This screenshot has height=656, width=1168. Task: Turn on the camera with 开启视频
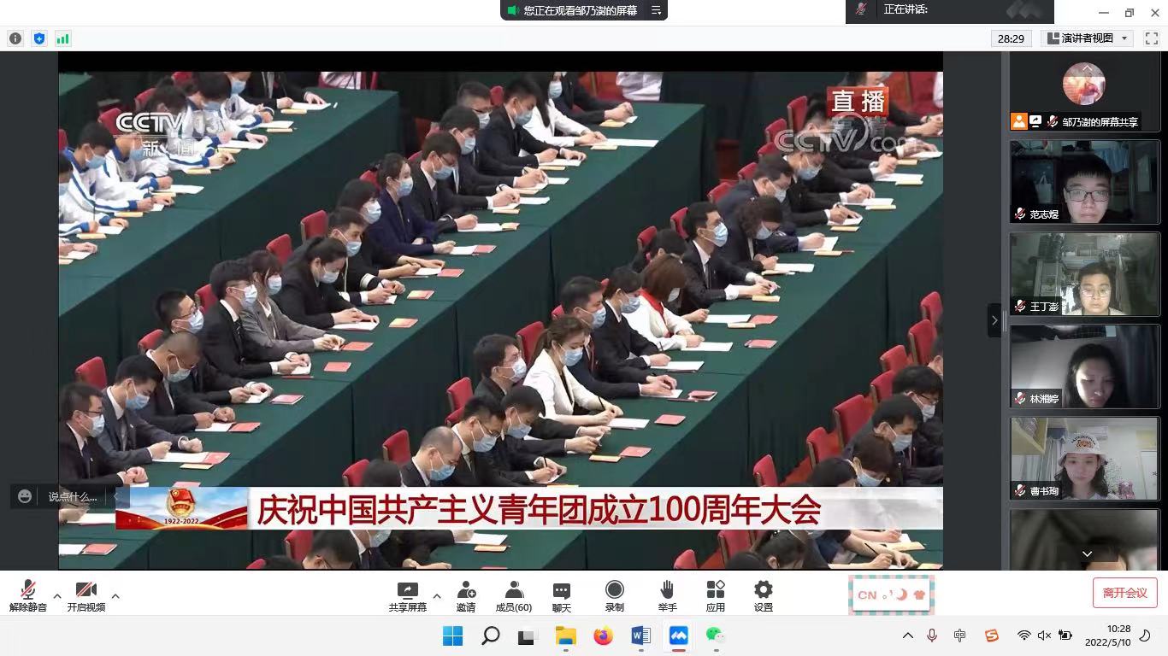(x=86, y=595)
